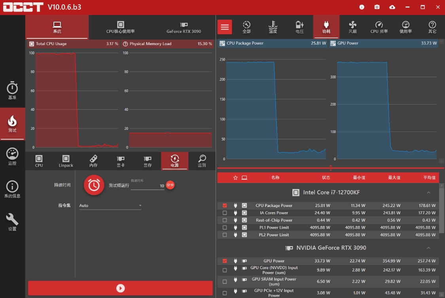Uncheck the CPU Package Power checkbox
The height and width of the screenshot is (298, 445).
point(225,205)
